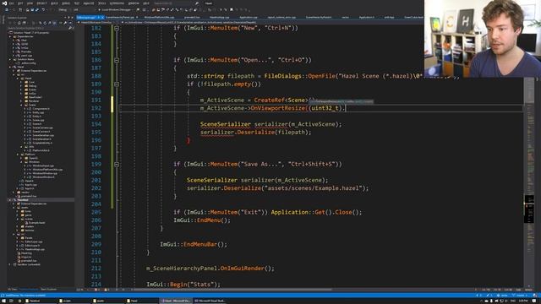
Task: Open the Windows Start button
Action: click(x=3, y=301)
